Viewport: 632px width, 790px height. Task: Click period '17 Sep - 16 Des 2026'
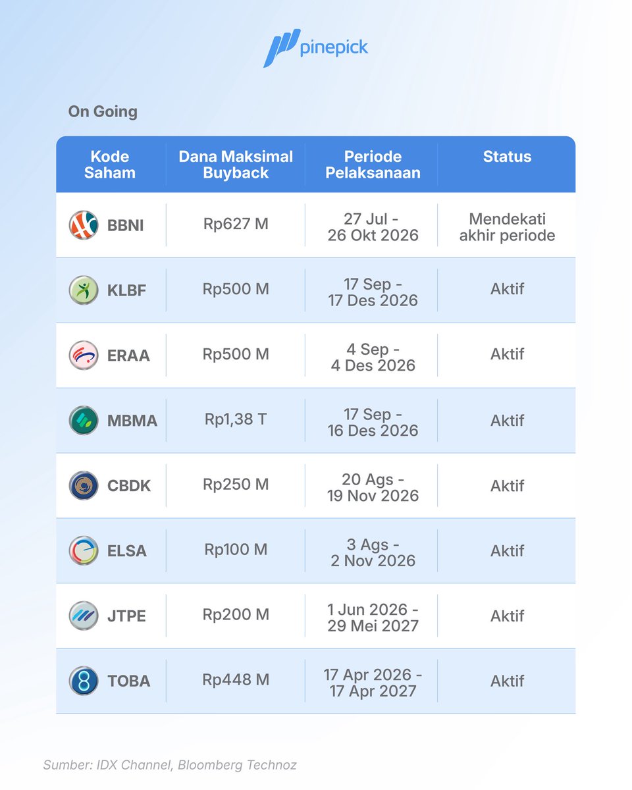click(373, 423)
